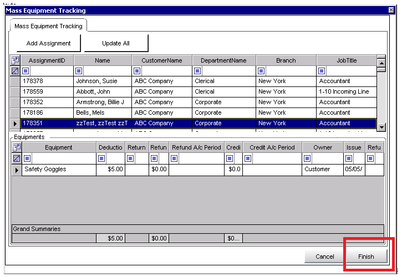Open Name column filter condition icon
402x277 pixels.
point(79,71)
